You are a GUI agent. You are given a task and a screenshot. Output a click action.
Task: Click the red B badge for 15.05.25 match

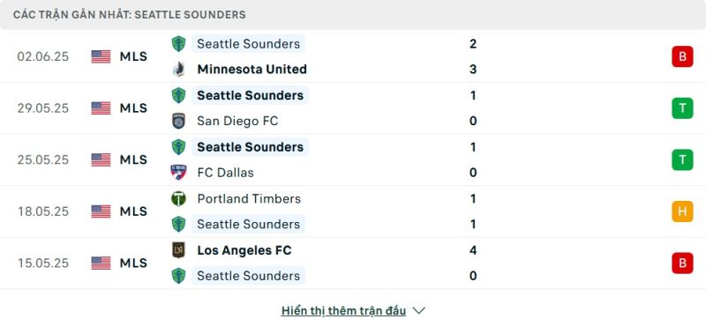tap(682, 263)
